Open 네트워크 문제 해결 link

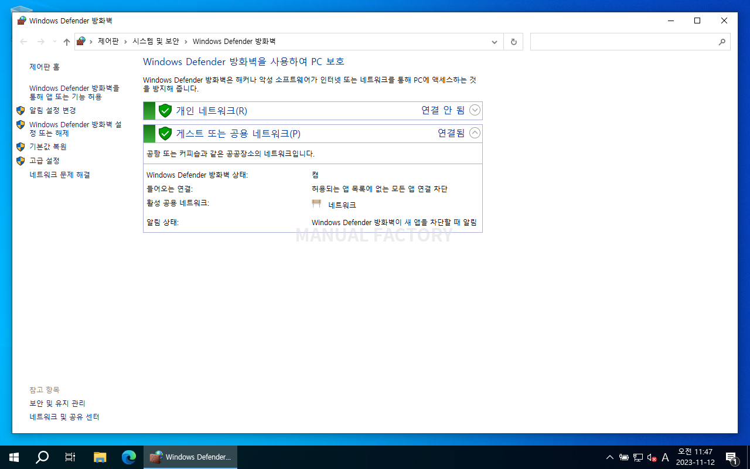point(60,175)
